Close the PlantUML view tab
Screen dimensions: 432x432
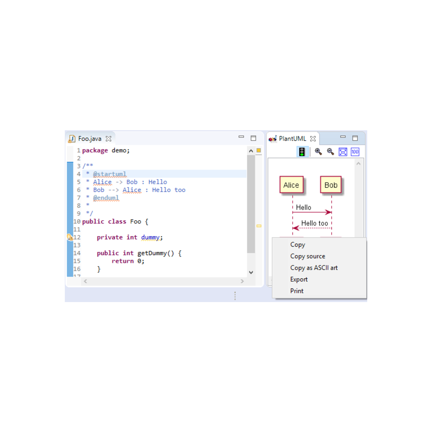pos(313,139)
